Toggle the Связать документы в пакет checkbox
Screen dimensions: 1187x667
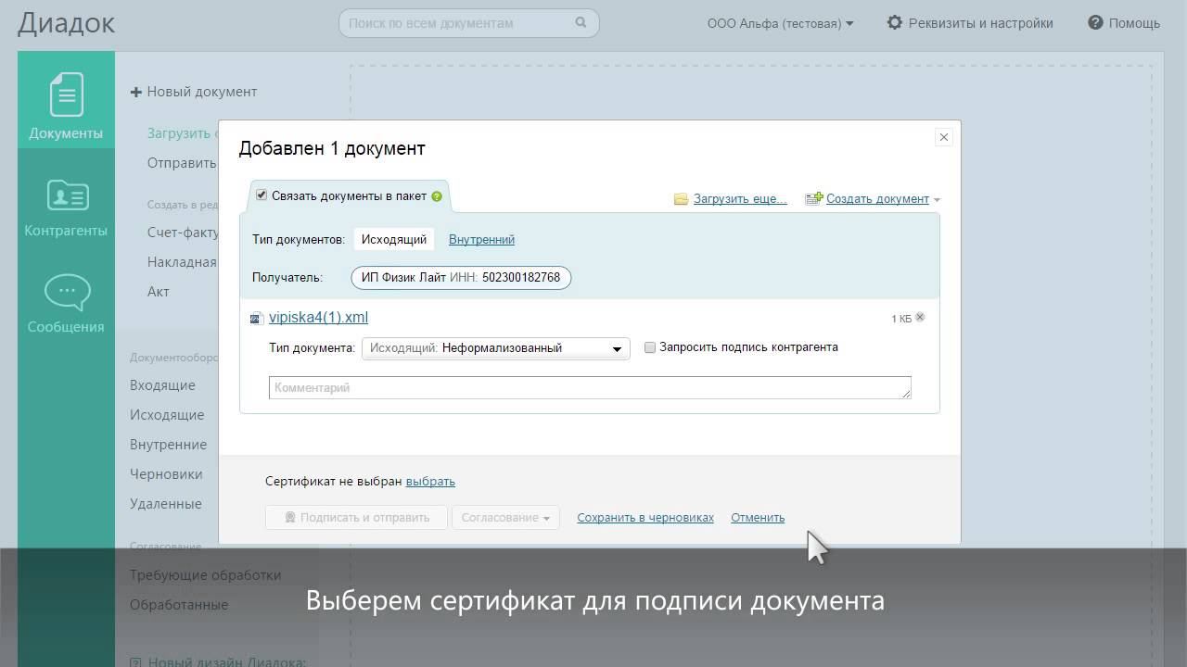click(x=262, y=195)
